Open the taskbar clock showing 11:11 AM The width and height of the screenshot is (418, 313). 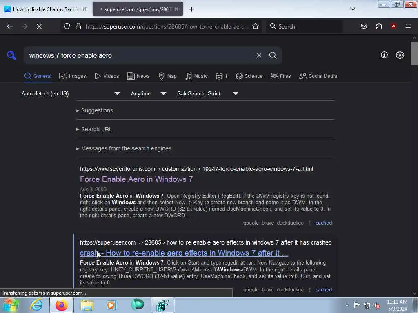pos(397,305)
